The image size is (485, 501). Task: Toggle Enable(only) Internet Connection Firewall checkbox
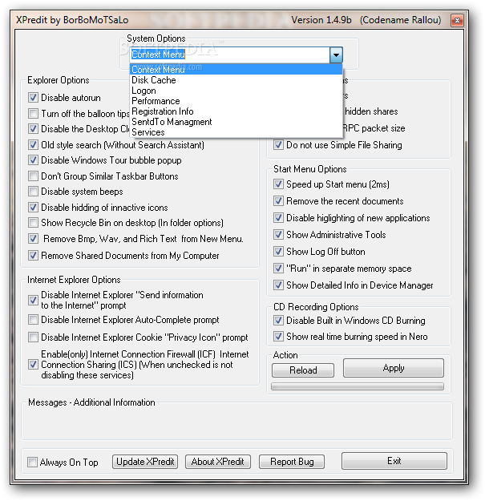[x=33, y=364]
